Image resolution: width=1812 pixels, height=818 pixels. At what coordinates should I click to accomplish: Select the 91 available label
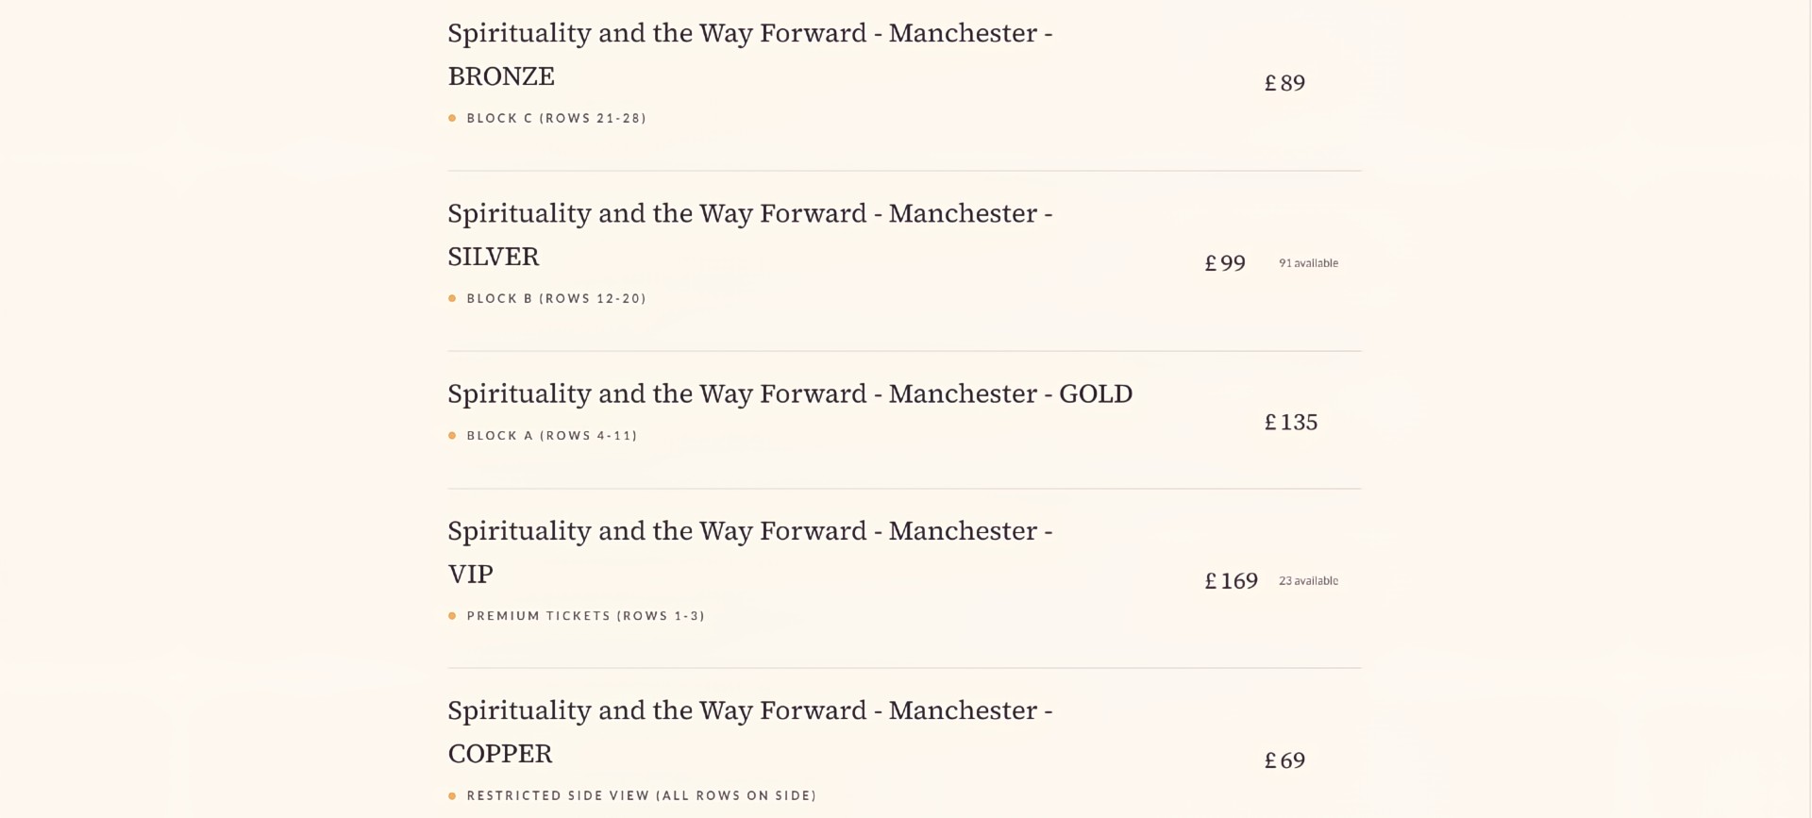tap(1308, 263)
